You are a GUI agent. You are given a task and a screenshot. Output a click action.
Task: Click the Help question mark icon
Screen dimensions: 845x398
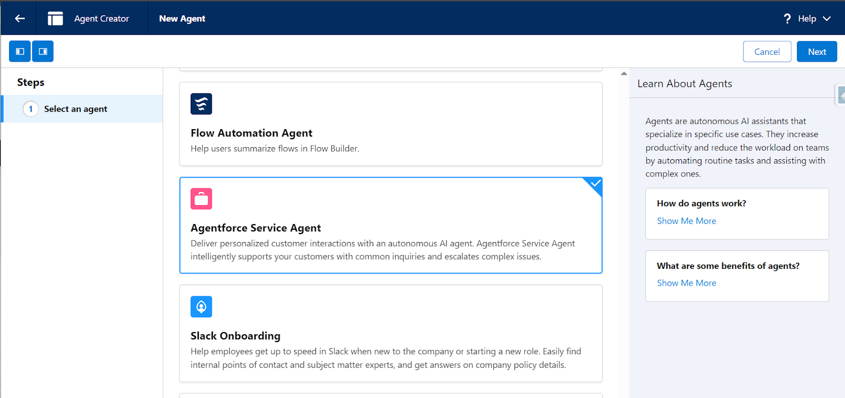(x=787, y=18)
